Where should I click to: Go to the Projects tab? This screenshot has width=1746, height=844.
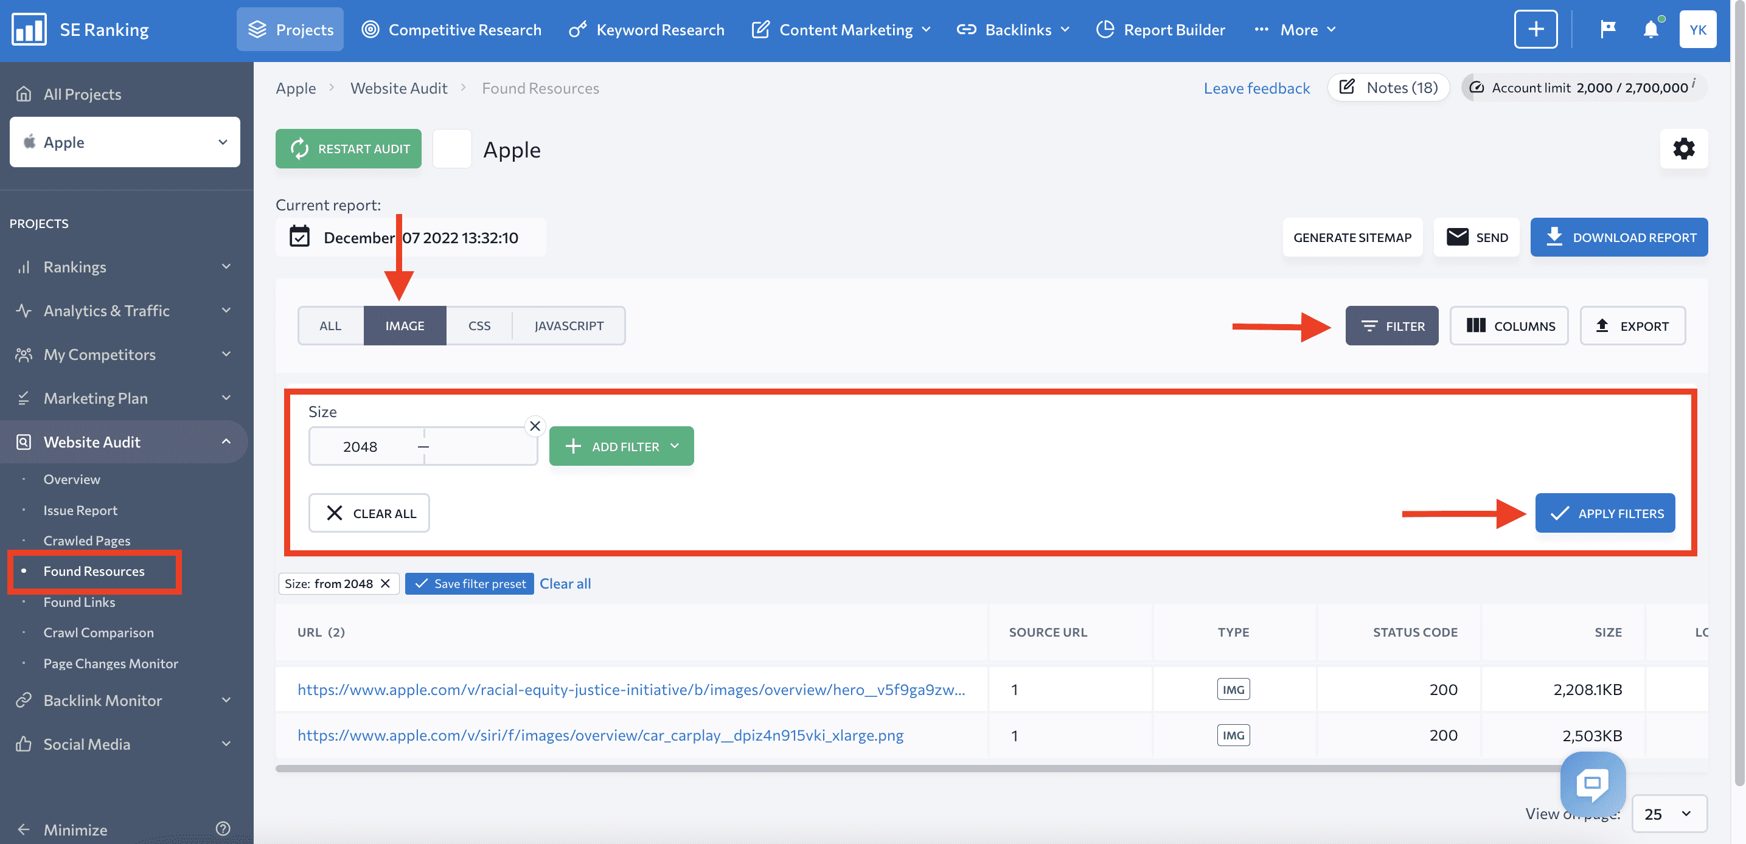[290, 29]
